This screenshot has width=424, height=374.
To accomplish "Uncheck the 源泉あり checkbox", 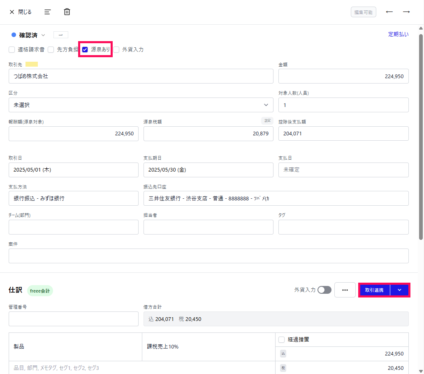I will pos(85,49).
